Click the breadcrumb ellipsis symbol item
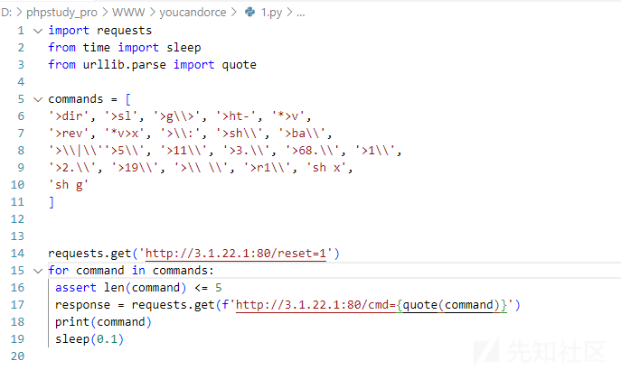This screenshot has height=370, width=621. pos(301,13)
